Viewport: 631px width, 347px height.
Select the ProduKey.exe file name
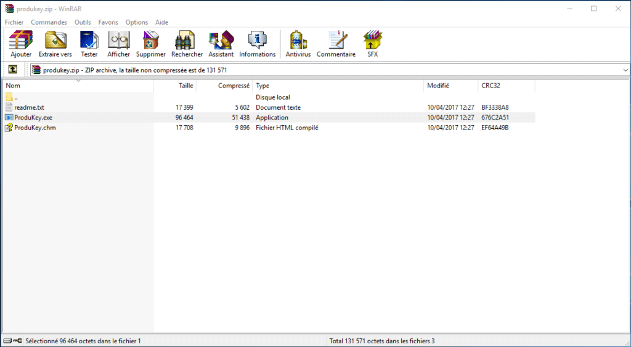pyautogui.click(x=33, y=118)
